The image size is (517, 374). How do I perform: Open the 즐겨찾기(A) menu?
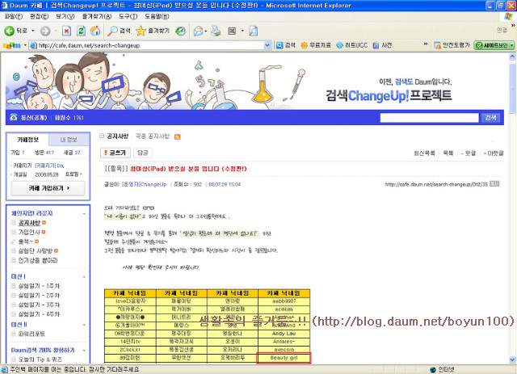[97, 16]
